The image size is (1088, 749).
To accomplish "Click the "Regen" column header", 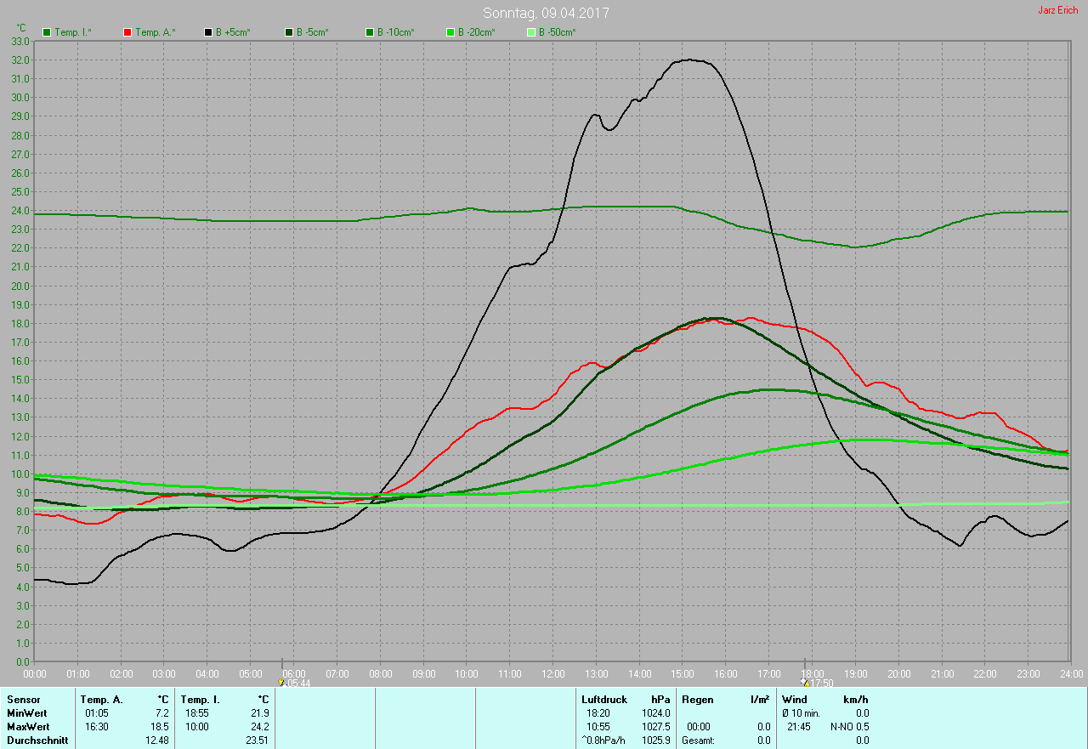I will tap(697, 700).
